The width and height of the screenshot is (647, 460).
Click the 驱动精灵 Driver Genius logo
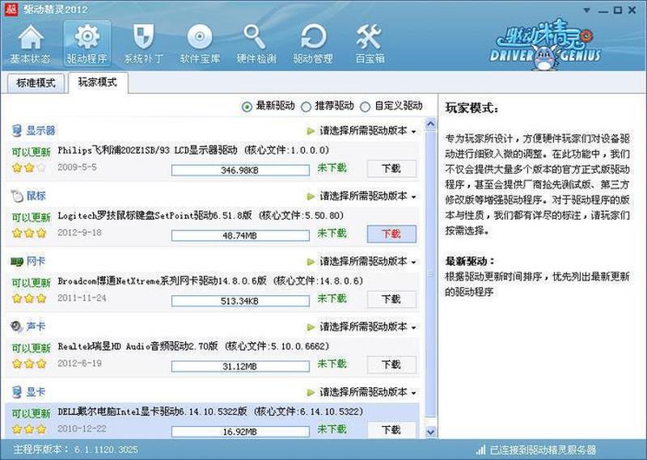545,44
